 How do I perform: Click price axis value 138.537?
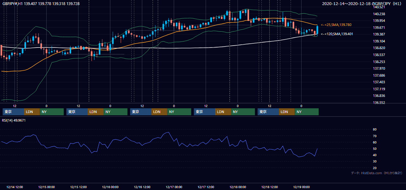click(x=379, y=55)
